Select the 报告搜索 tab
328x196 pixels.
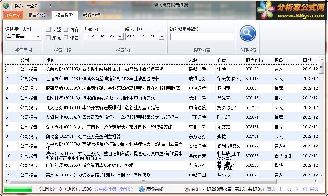[x=65, y=15]
